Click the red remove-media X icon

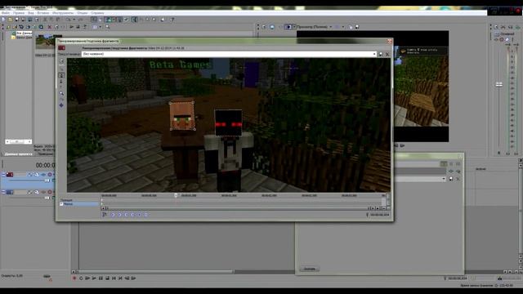coord(50,27)
